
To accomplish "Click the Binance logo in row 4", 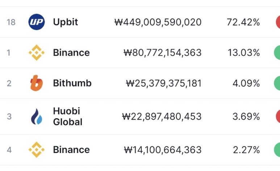I will coord(37,150).
